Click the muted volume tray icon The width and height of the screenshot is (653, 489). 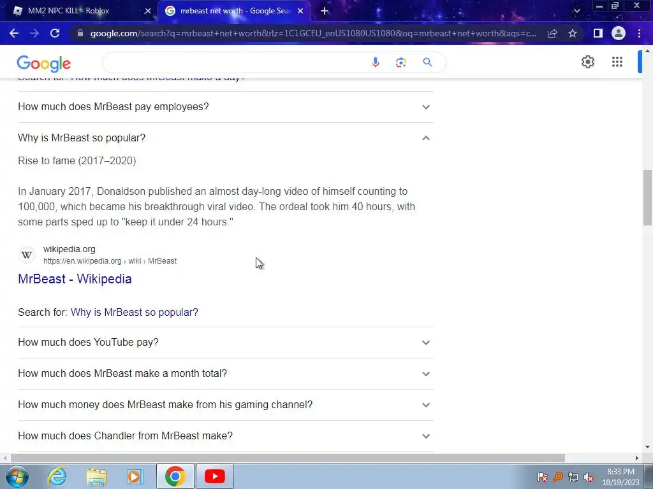pos(589,477)
